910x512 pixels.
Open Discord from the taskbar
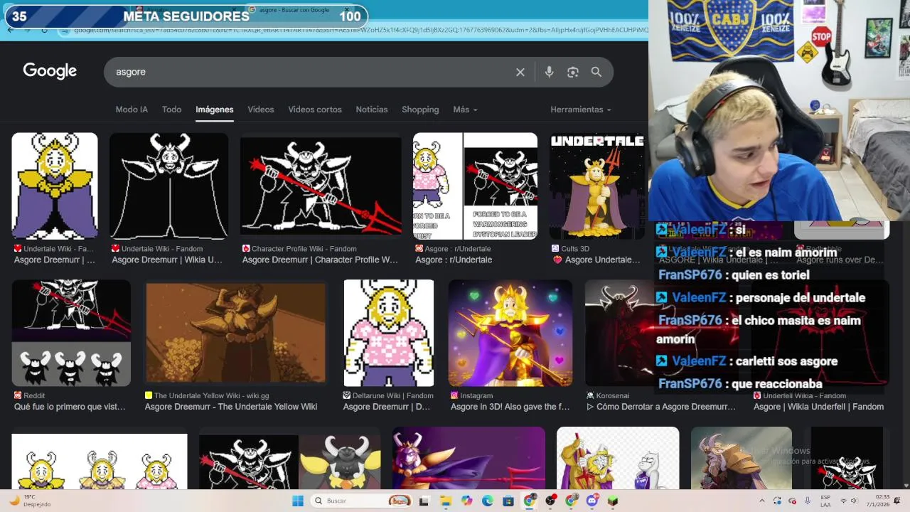tap(592, 501)
